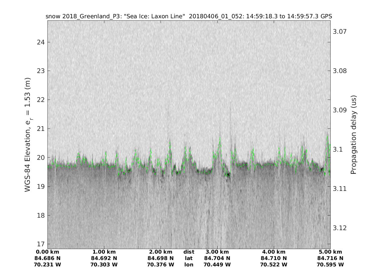Viewport: 365px width, 274px height.
Task: Select the 1.00 km distance label
Action: (x=104, y=252)
